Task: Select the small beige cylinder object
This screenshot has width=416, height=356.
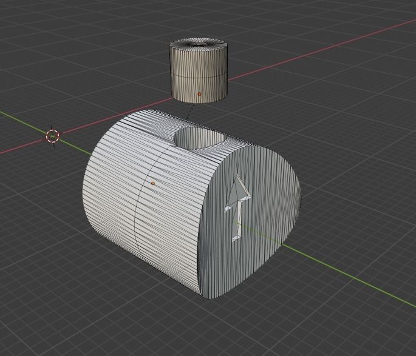Action: tap(199, 70)
